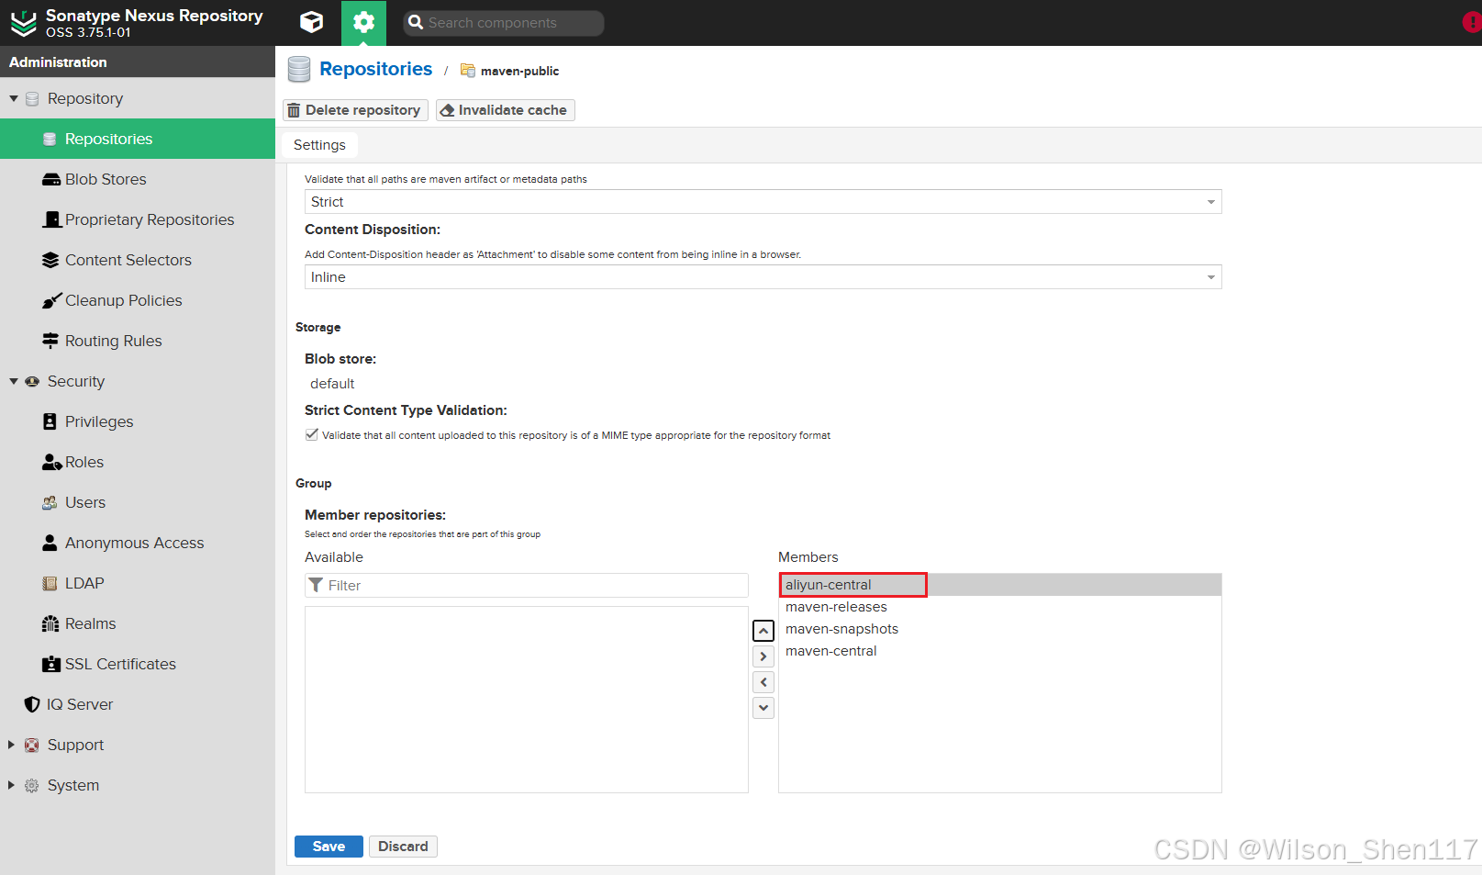Select Repositories in the sidebar
The width and height of the screenshot is (1482, 875).
[x=138, y=139]
